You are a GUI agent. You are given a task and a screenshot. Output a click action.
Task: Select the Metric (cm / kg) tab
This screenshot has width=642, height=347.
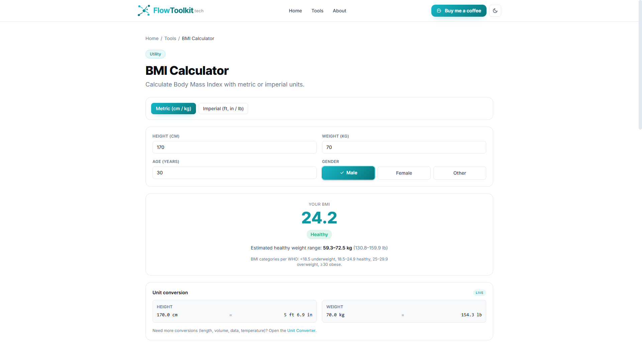[174, 109]
